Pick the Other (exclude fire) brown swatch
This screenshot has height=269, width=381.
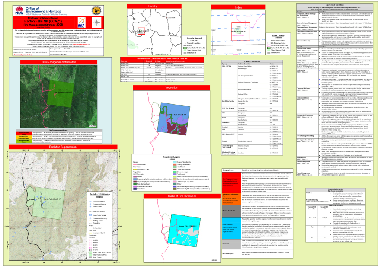pos(175,169)
